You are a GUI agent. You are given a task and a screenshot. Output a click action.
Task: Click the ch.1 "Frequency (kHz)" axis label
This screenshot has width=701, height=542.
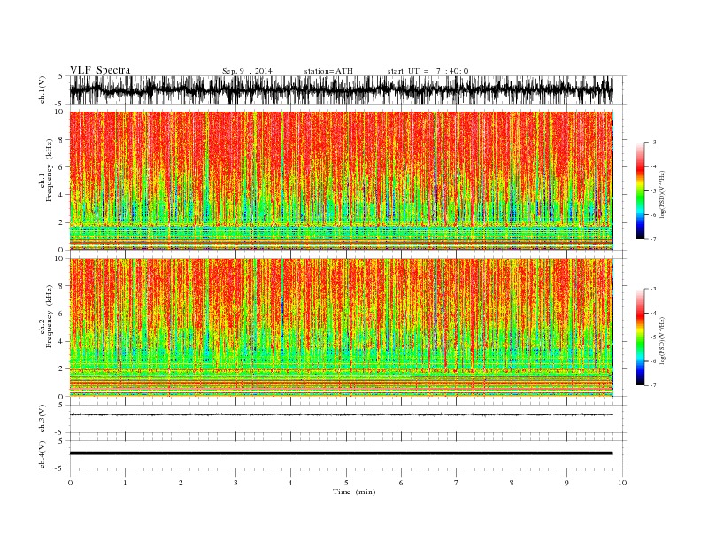point(50,170)
